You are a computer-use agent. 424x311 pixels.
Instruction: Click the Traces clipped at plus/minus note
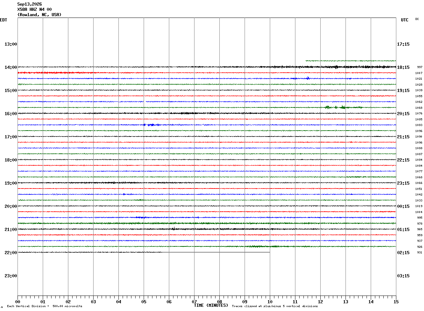click(275, 306)
